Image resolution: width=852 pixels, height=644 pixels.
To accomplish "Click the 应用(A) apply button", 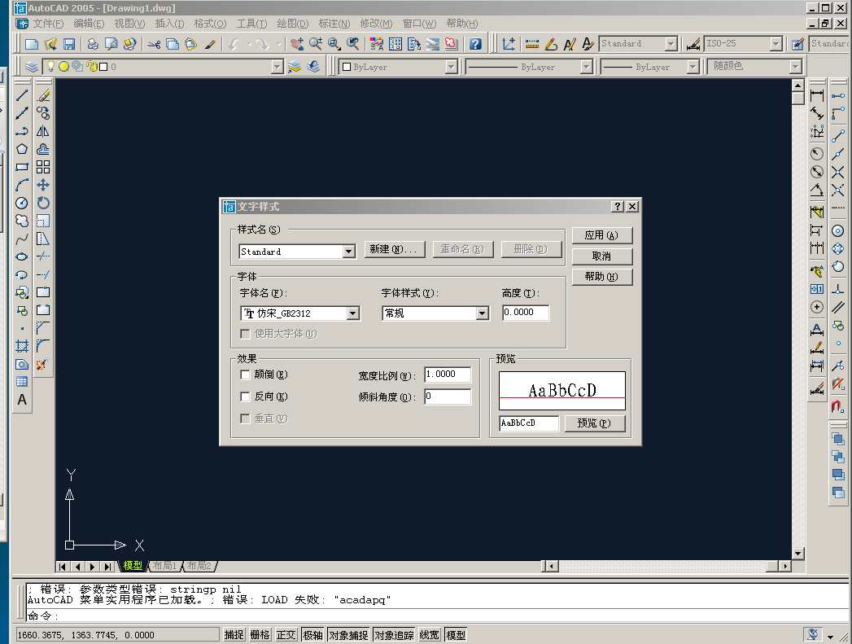I will click(x=601, y=235).
